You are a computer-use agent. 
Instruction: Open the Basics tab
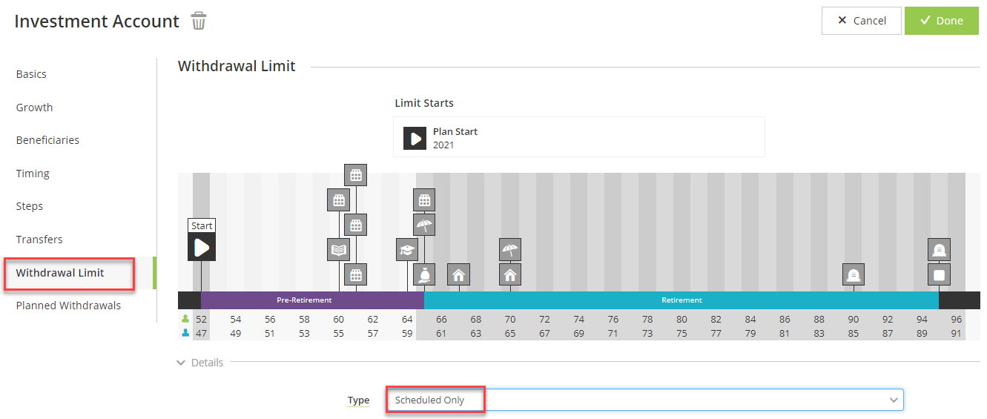tap(31, 74)
